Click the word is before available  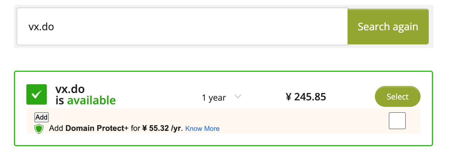coord(60,100)
